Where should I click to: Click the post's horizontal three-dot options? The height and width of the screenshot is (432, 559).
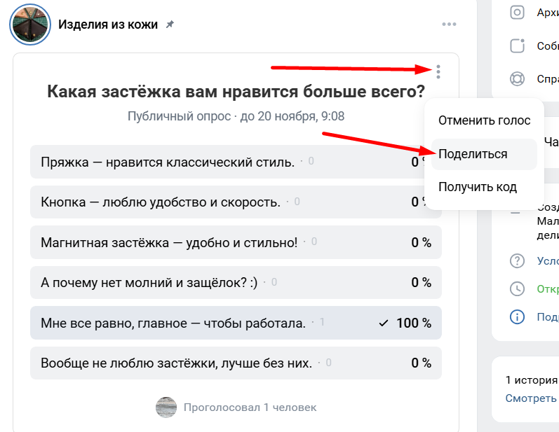tap(450, 25)
